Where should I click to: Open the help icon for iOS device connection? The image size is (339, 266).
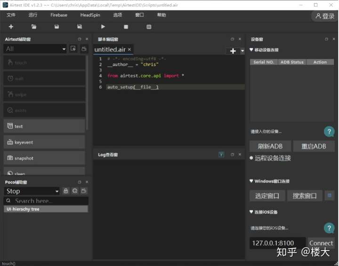tap(329, 228)
